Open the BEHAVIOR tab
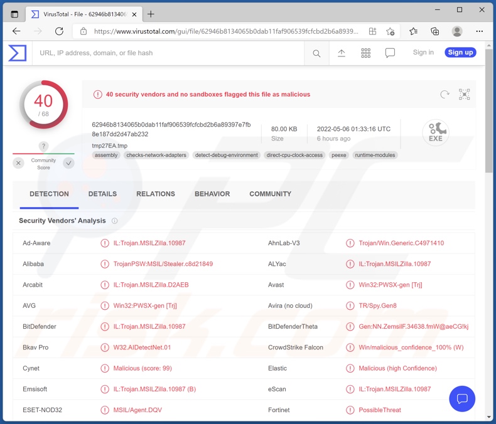This screenshot has width=496, height=424. (x=212, y=194)
